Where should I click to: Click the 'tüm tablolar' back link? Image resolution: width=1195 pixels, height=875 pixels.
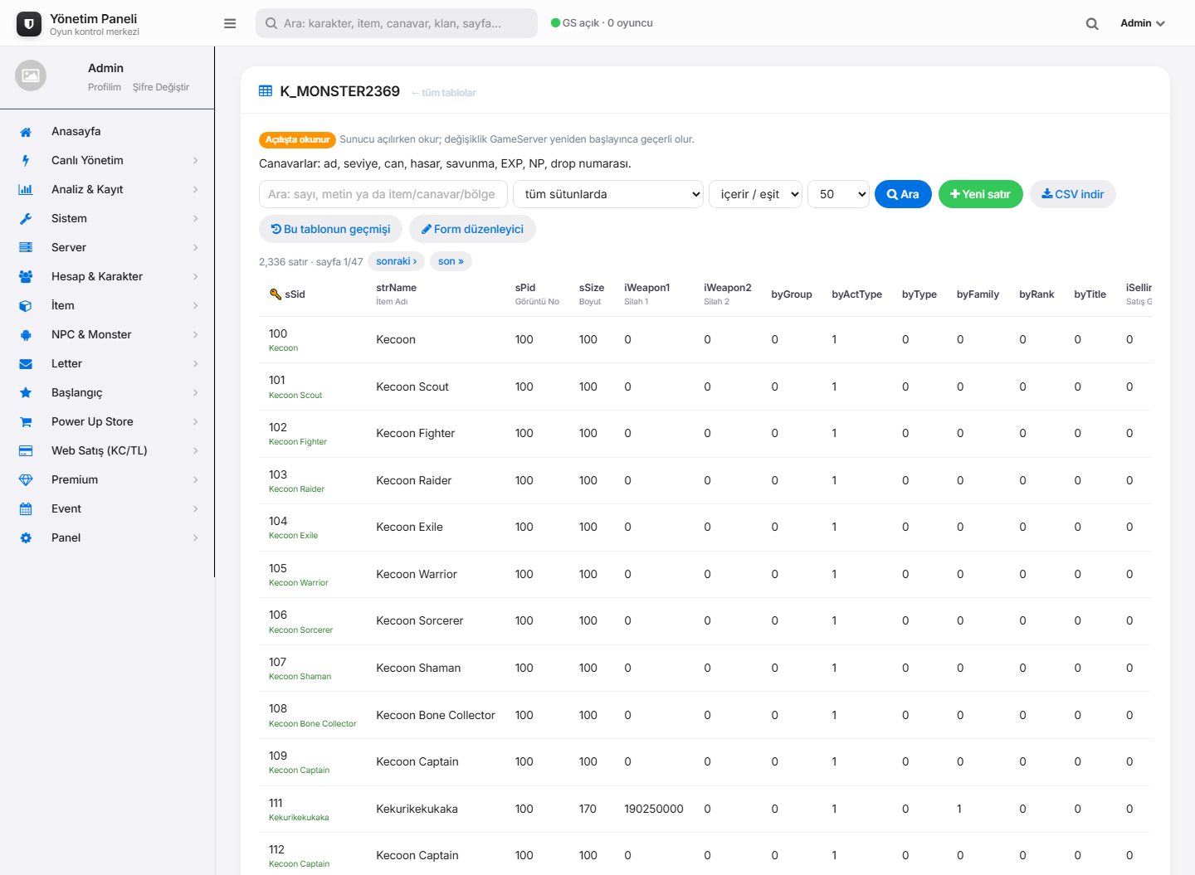pyautogui.click(x=444, y=93)
